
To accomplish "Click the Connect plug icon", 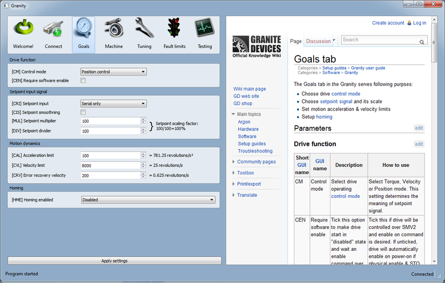I will click(53, 29).
